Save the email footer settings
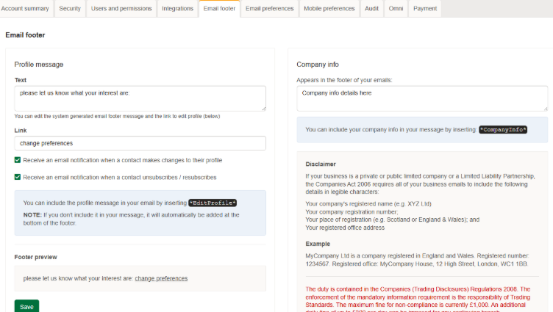 (x=26, y=306)
